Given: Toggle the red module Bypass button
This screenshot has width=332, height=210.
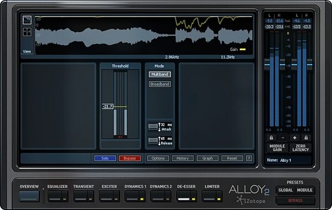Looking at the screenshot, I should pos(129,158).
